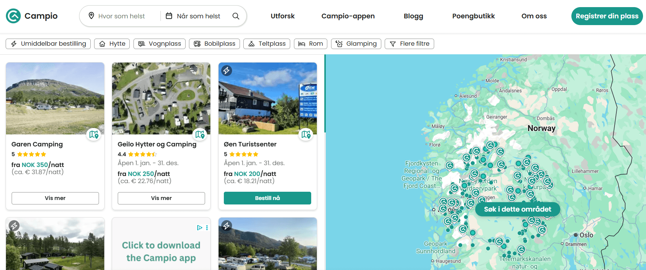The width and height of the screenshot is (646, 270).
Task: Click '(ca. € 31.87/natt)' euro price
Action: point(37,172)
